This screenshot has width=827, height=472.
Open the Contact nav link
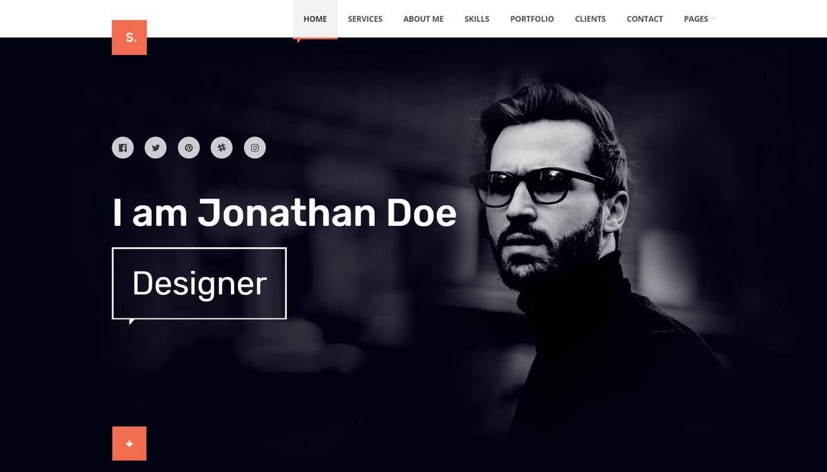(645, 19)
